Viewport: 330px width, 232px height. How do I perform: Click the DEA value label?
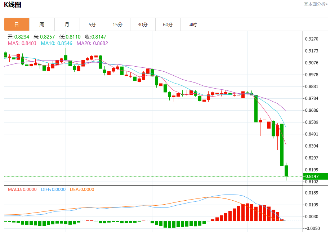pos(82,189)
